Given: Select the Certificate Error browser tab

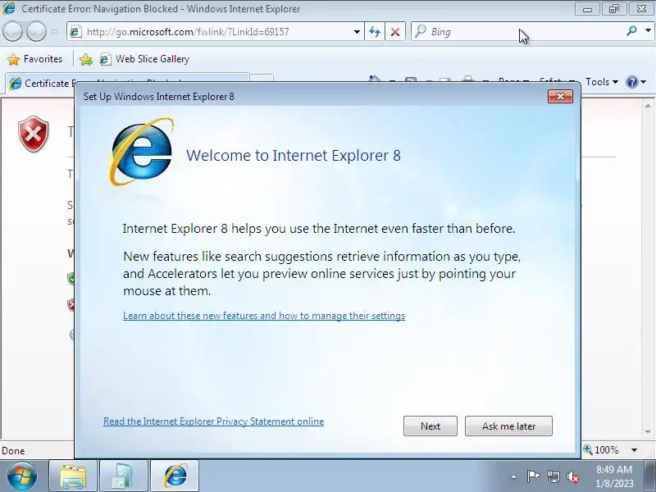Looking at the screenshot, I should 42,84.
